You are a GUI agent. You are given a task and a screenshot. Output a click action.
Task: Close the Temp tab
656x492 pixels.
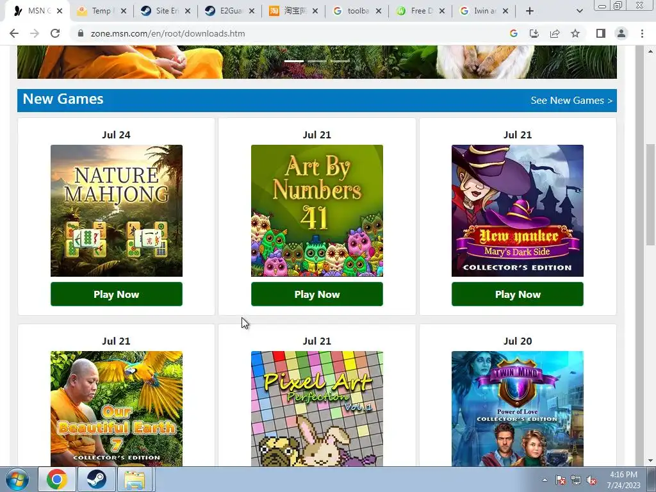pyautogui.click(x=124, y=11)
